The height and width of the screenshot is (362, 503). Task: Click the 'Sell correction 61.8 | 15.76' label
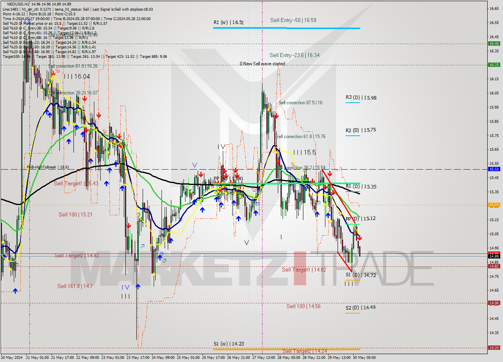click(300, 137)
